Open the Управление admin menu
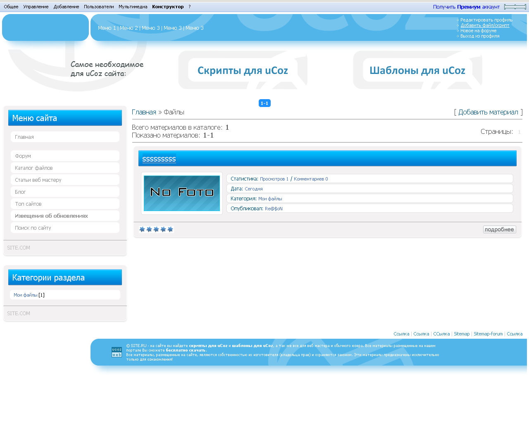This screenshot has height=423, width=529. click(x=36, y=7)
